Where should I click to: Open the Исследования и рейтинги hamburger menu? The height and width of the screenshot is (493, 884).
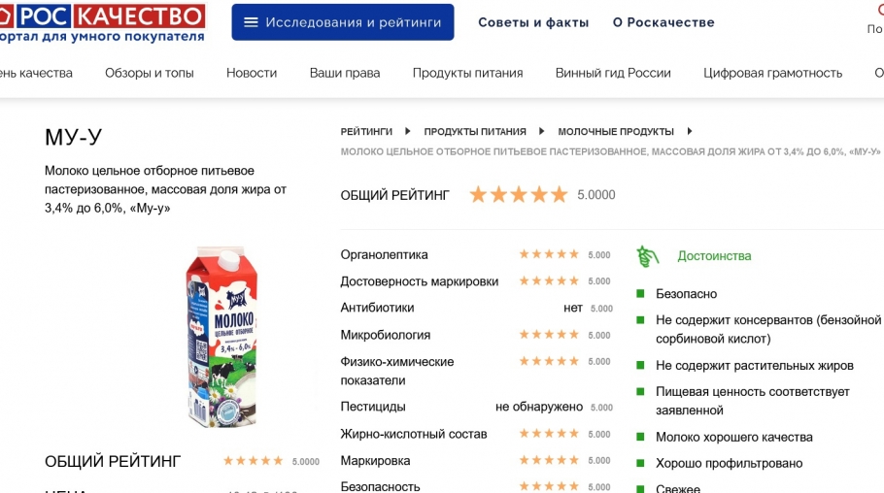point(342,22)
